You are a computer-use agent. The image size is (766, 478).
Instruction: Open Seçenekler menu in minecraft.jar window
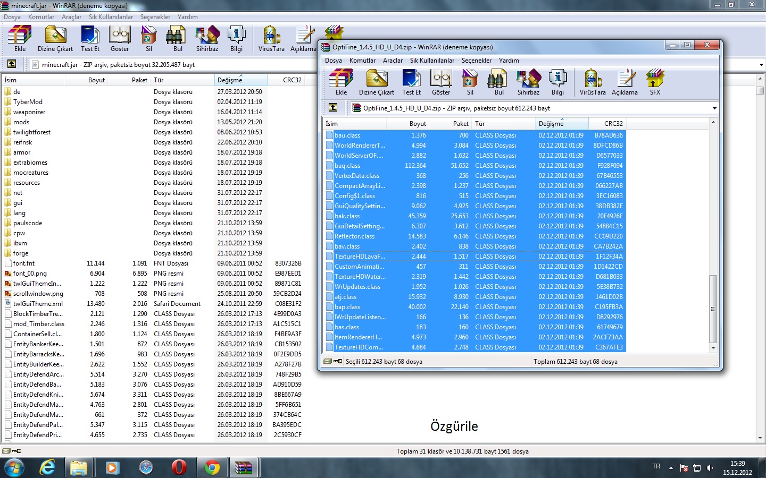point(155,17)
